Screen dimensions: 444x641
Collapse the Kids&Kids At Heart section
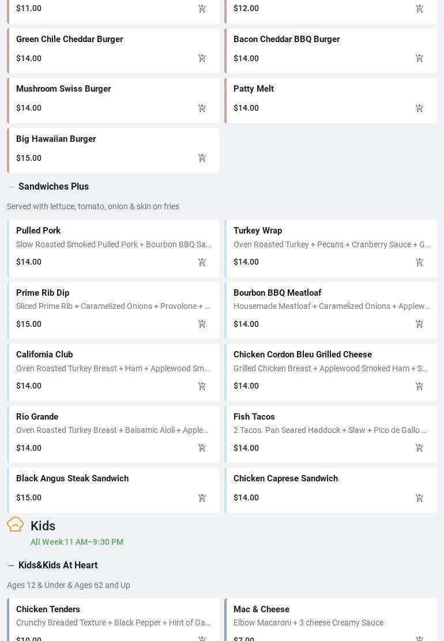(x=11, y=565)
